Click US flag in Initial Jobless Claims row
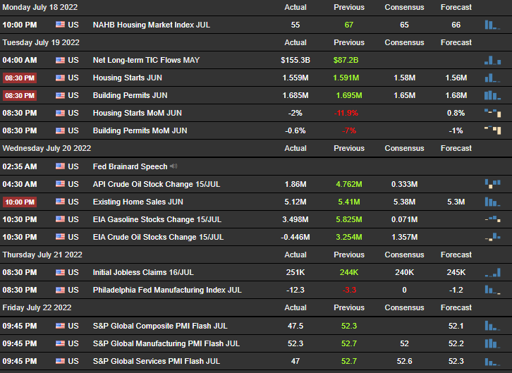This screenshot has width=512, height=373. 60,272
